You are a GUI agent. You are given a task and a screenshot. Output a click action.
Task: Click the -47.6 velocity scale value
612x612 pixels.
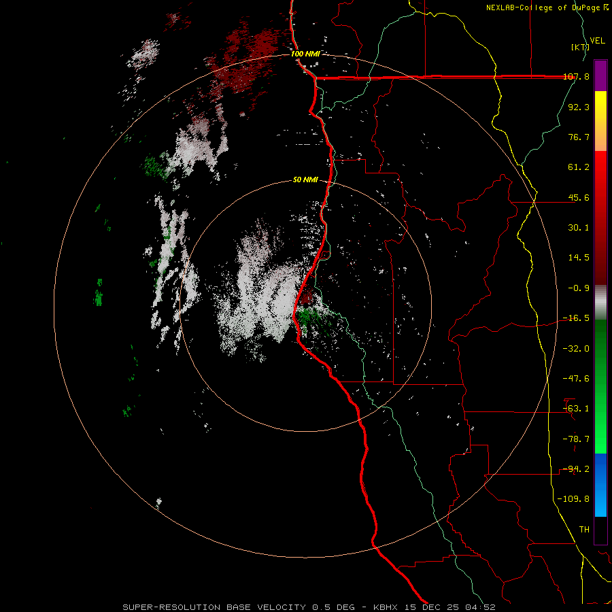[576, 379]
